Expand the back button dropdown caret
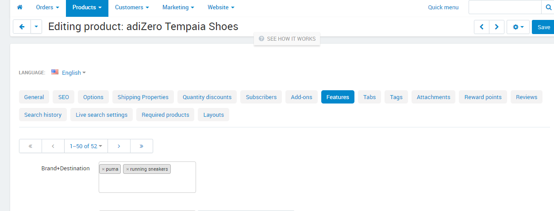 tap(36, 27)
